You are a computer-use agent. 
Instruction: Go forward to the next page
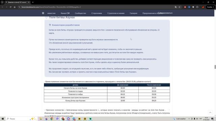click(6, 7)
